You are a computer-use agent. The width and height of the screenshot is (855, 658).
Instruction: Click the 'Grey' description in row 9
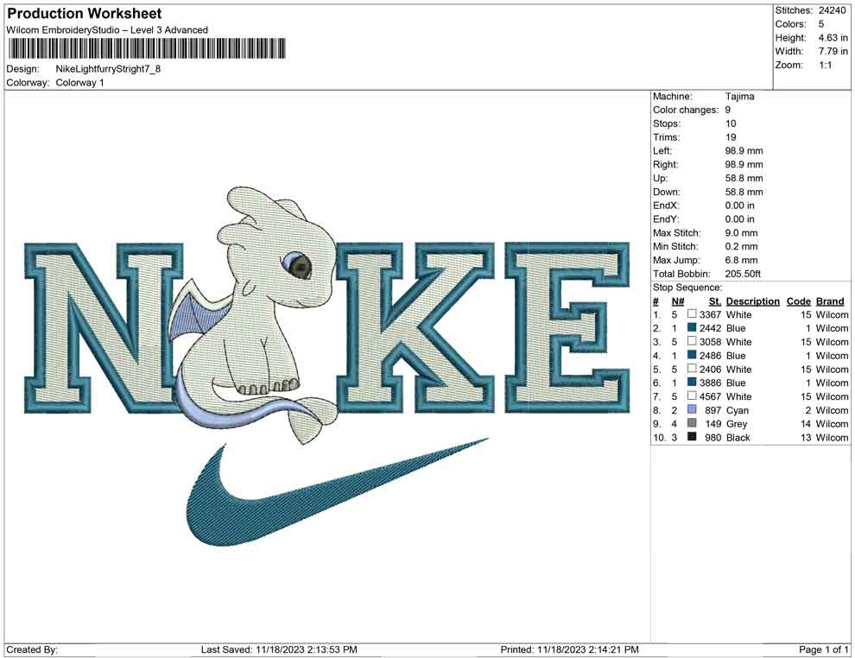point(737,424)
